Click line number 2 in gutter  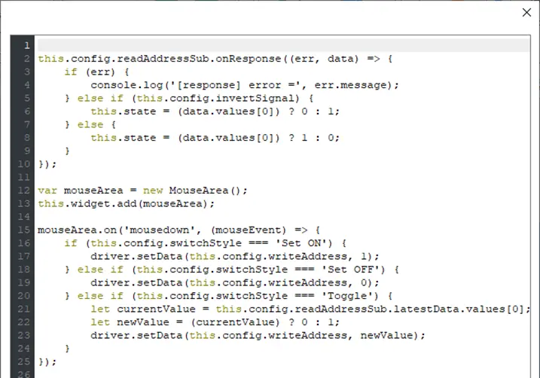click(x=27, y=59)
